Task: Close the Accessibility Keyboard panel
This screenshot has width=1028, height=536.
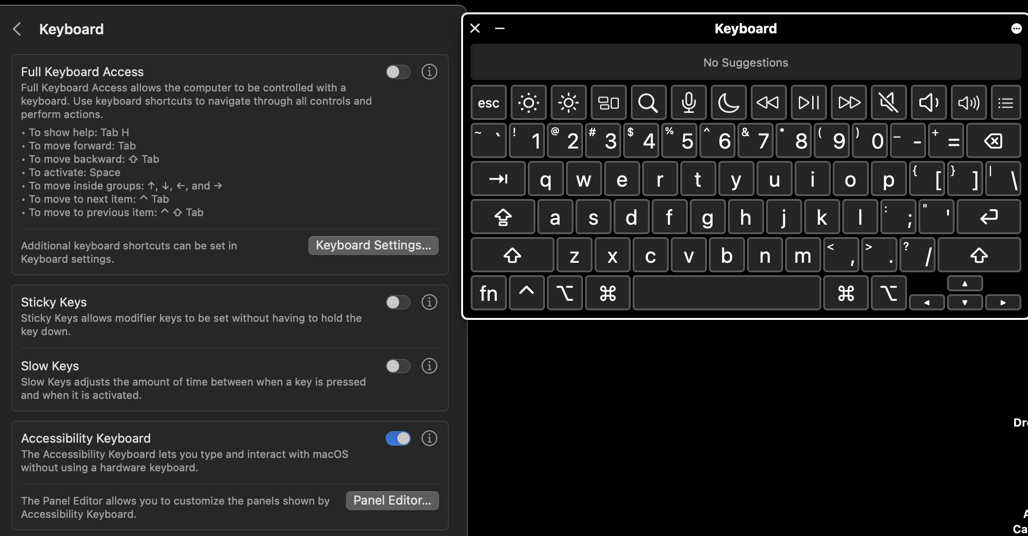Action: coord(475,29)
